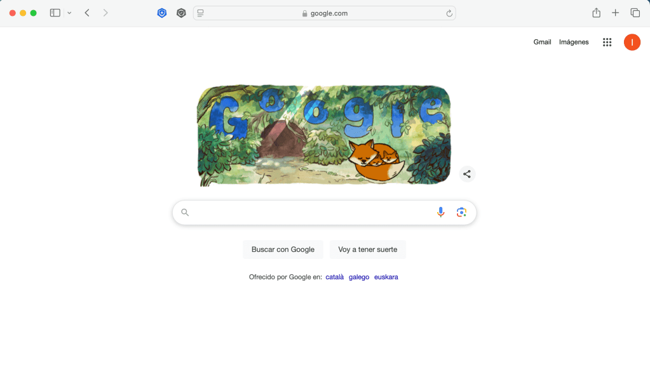Click the Voy a tener suerte button

pyautogui.click(x=367, y=249)
